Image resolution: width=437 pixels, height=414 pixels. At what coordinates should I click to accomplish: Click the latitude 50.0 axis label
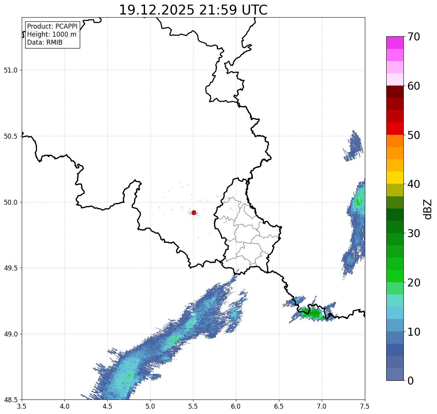[x=11, y=202]
